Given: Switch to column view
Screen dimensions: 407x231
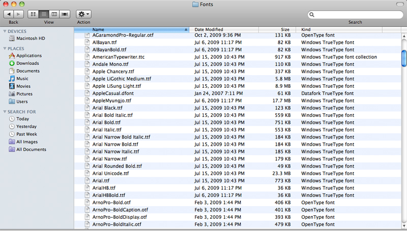Looking at the screenshot, I should (54, 14).
